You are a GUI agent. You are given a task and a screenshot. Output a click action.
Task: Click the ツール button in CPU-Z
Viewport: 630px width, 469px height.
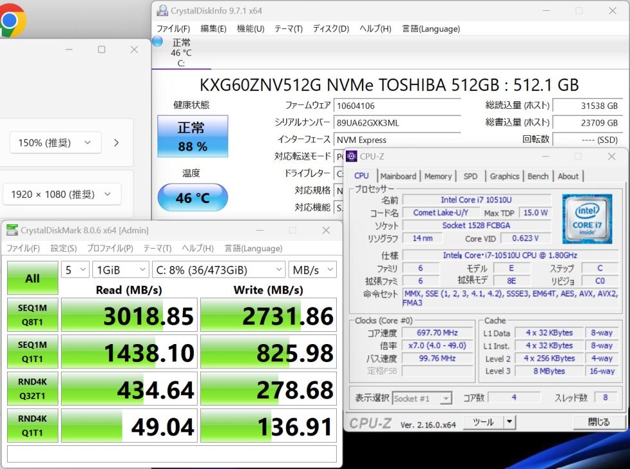(483, 422)
